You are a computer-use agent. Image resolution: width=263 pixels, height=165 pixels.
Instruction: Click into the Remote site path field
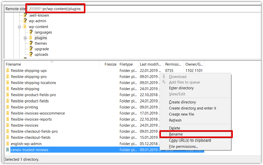click(x=144, y=9)
